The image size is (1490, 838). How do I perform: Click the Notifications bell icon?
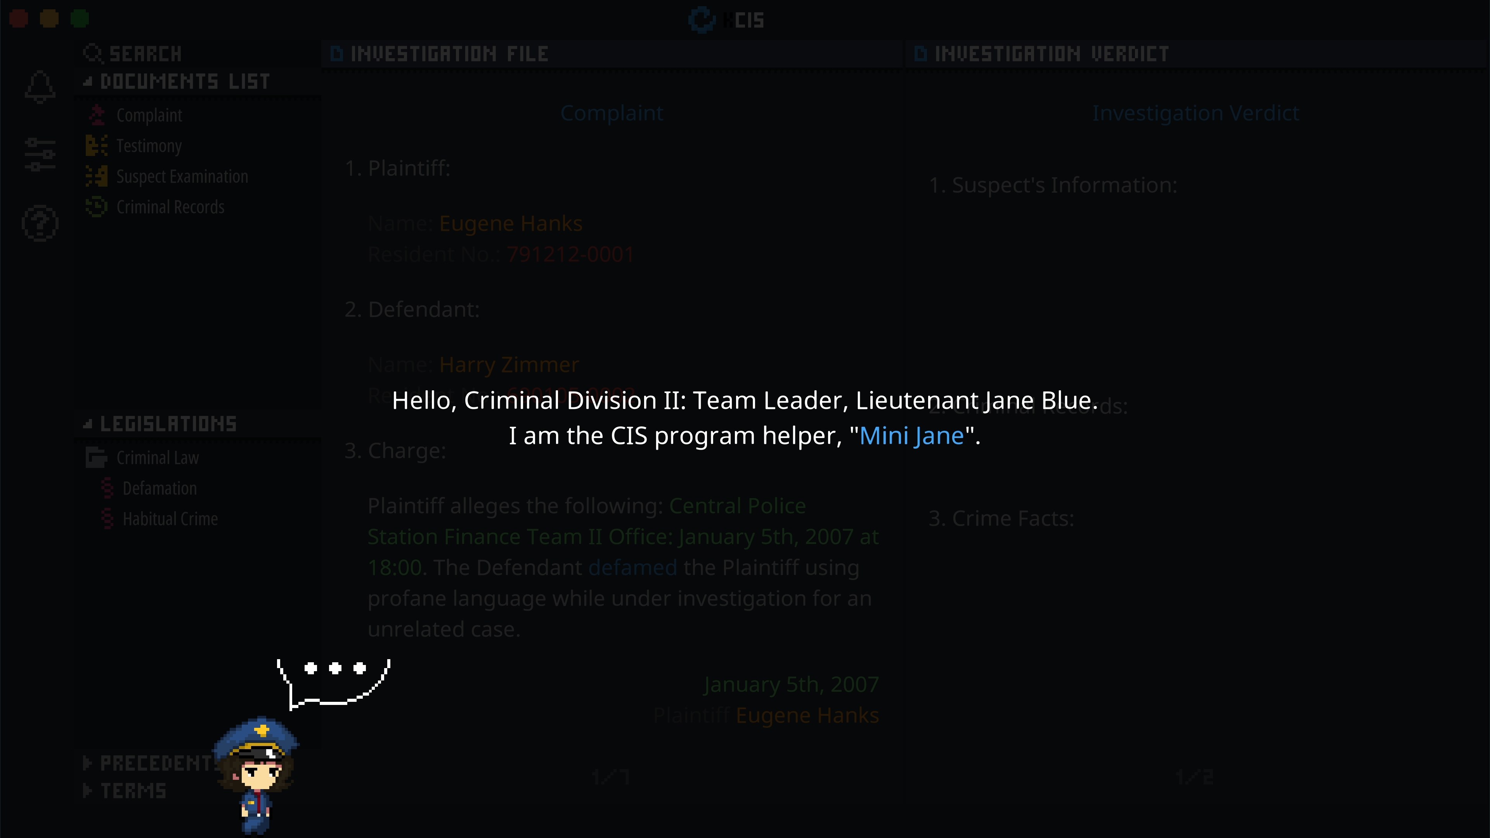tap(41, 87)
